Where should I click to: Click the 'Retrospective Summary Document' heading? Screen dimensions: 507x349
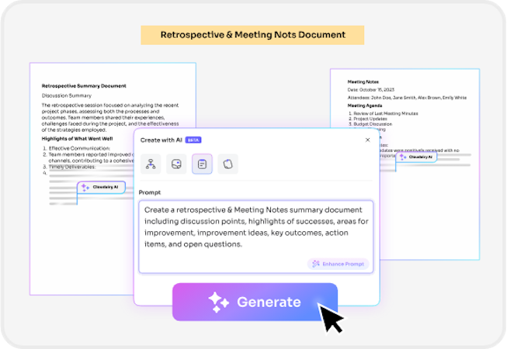(84, 86)
